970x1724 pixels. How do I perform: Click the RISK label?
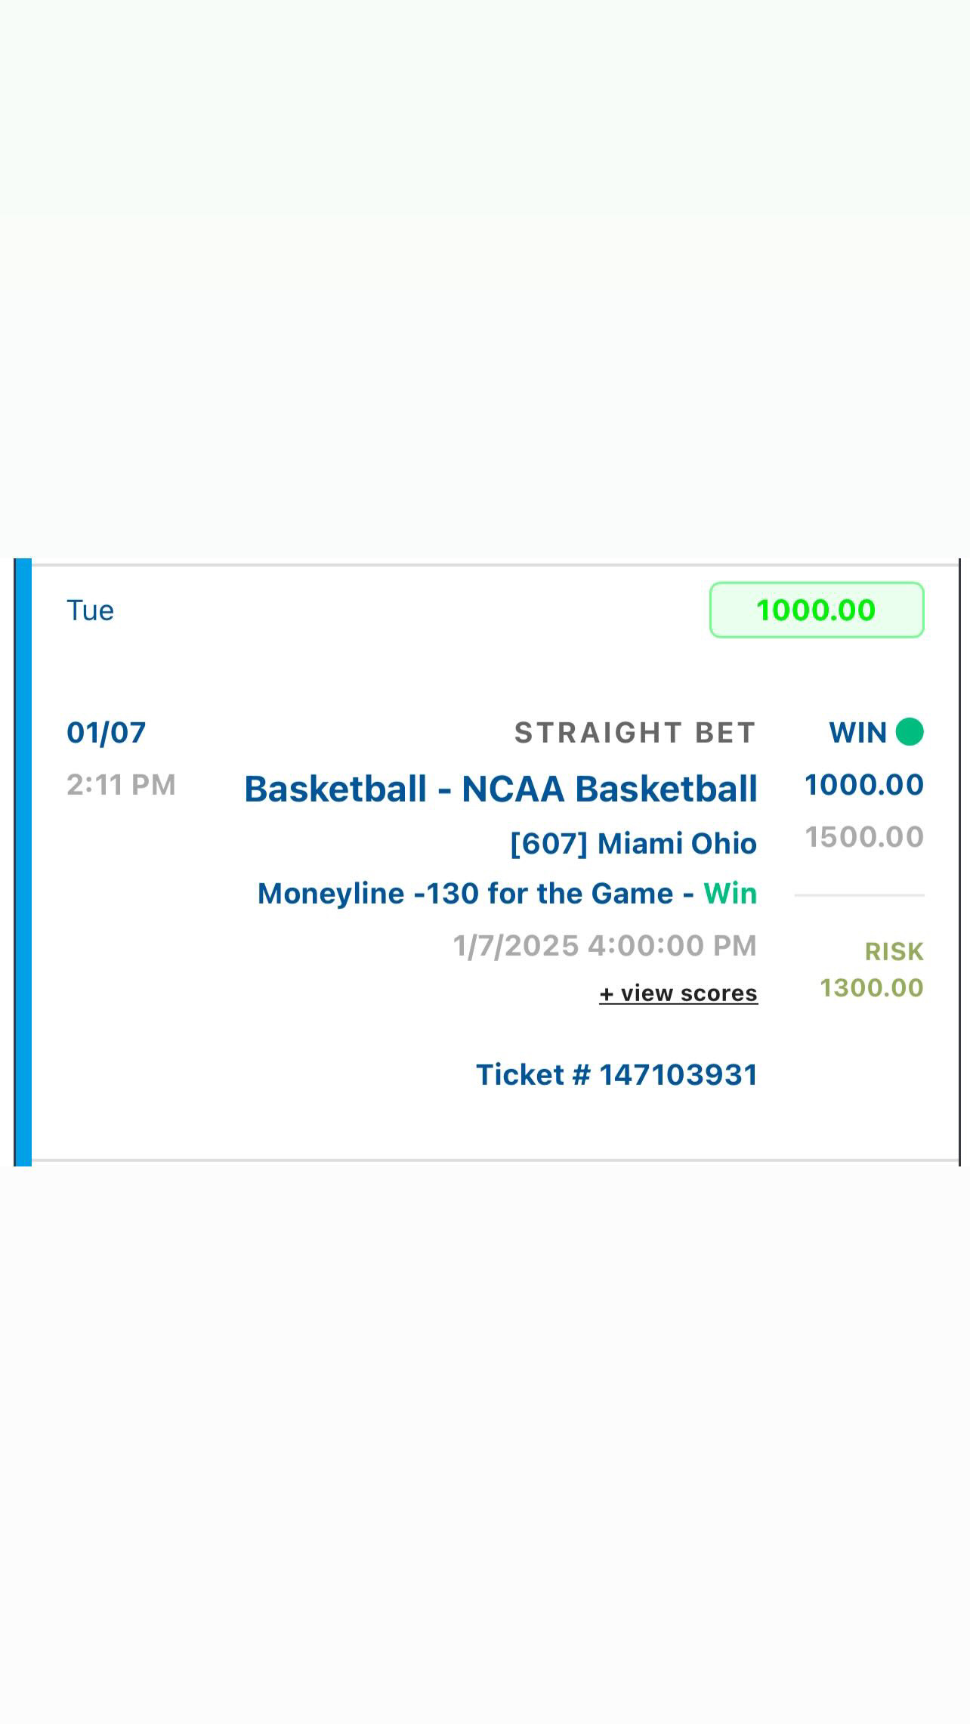pos(894,951)
